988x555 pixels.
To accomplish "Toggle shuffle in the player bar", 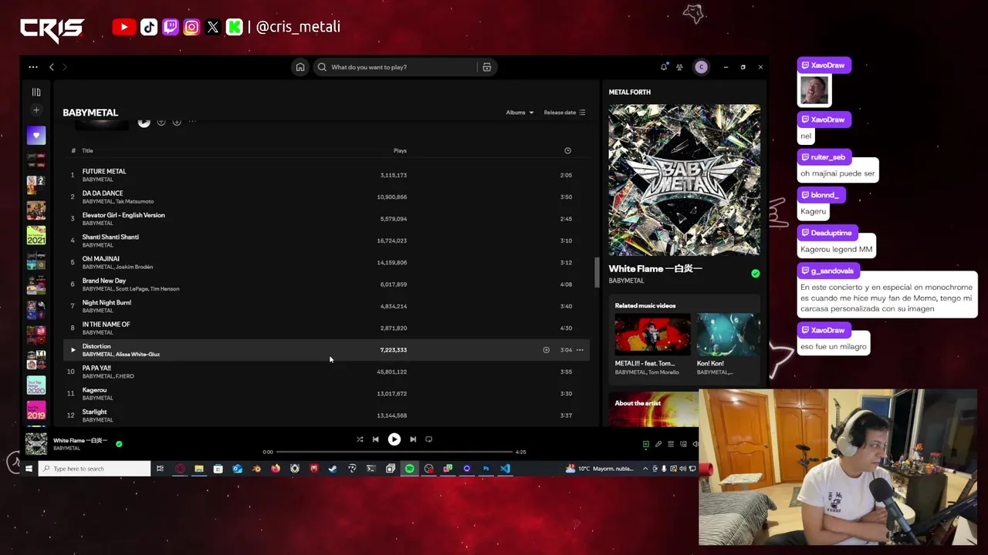I will click(360, 439).
